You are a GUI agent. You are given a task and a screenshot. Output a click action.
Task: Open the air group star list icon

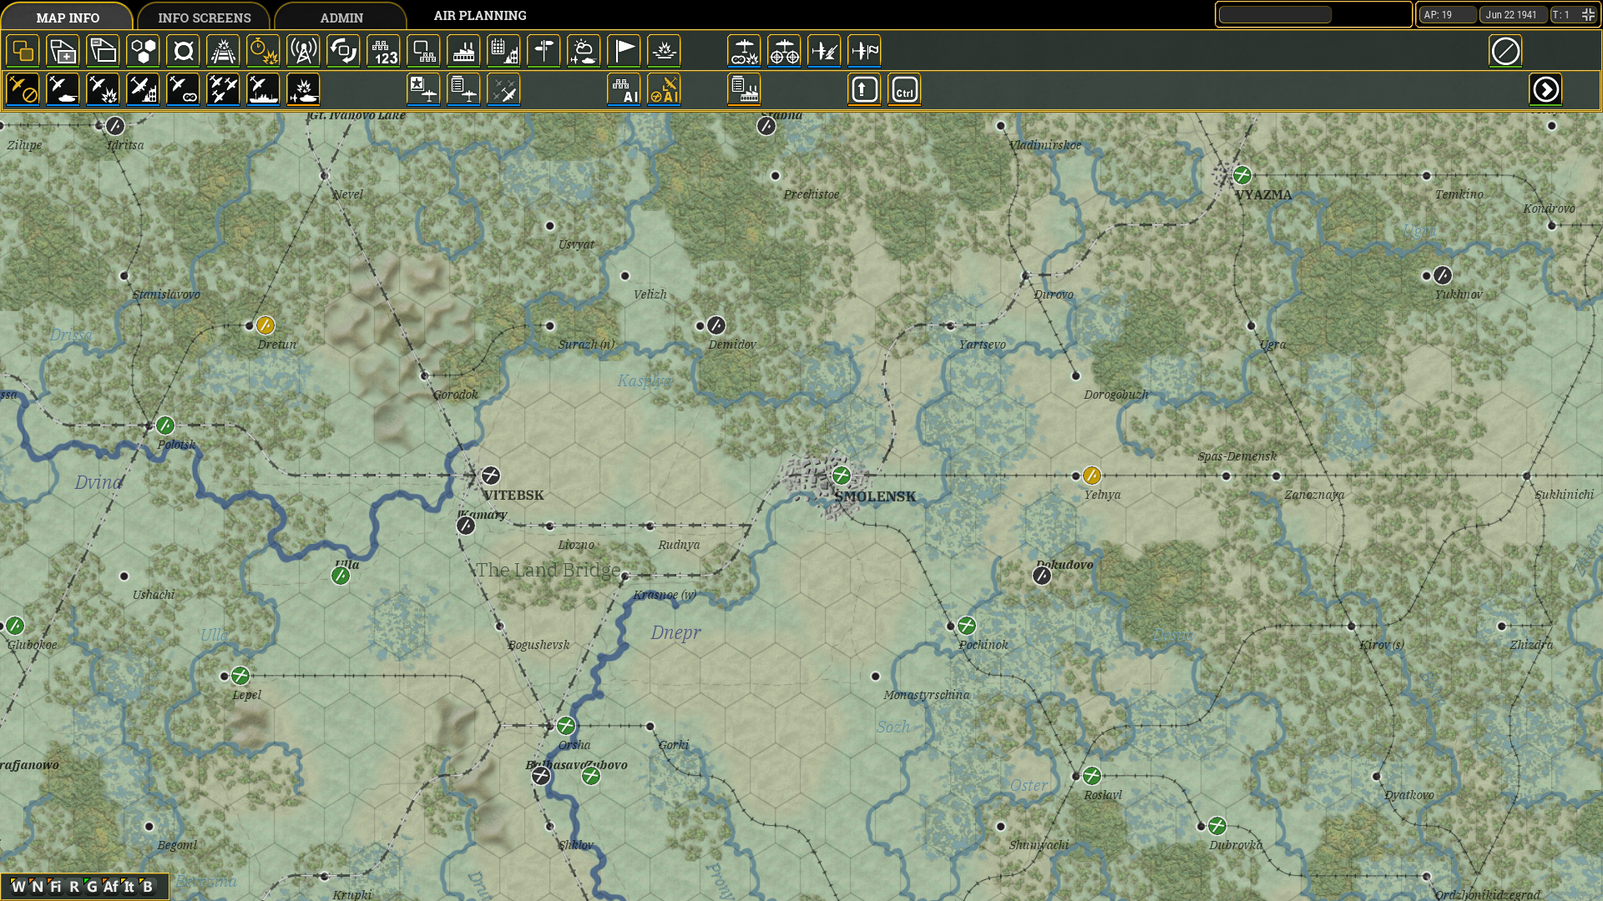pyautogui.click(x=423, y=89)
